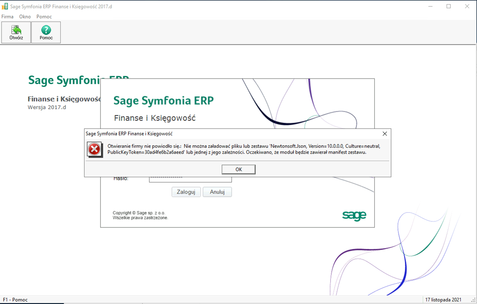Screen dimensions: 477x304
Task: Minimize the main application window
Action: coord(430,6)
